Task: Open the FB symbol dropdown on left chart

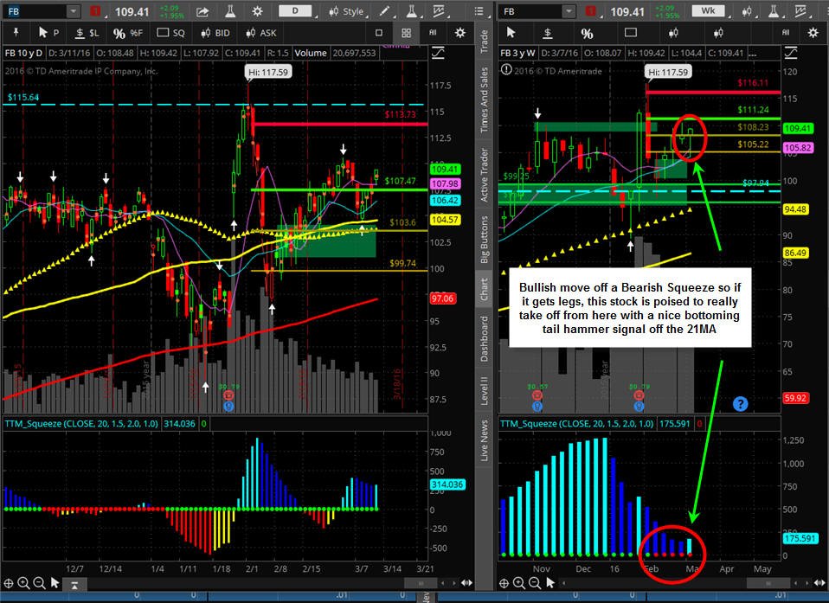Action: [74, 11]
